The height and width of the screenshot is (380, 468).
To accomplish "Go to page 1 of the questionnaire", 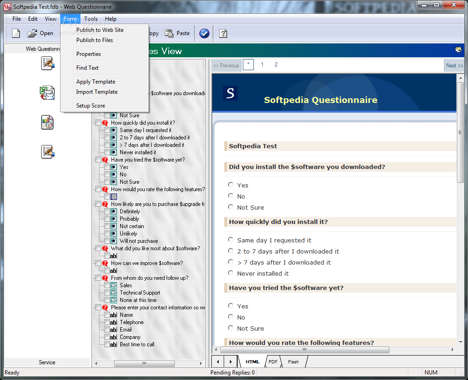I will 262,65.
